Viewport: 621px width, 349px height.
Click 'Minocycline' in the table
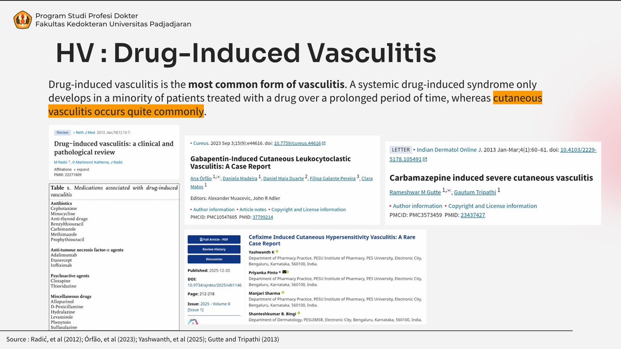click(x=63, y=214)
